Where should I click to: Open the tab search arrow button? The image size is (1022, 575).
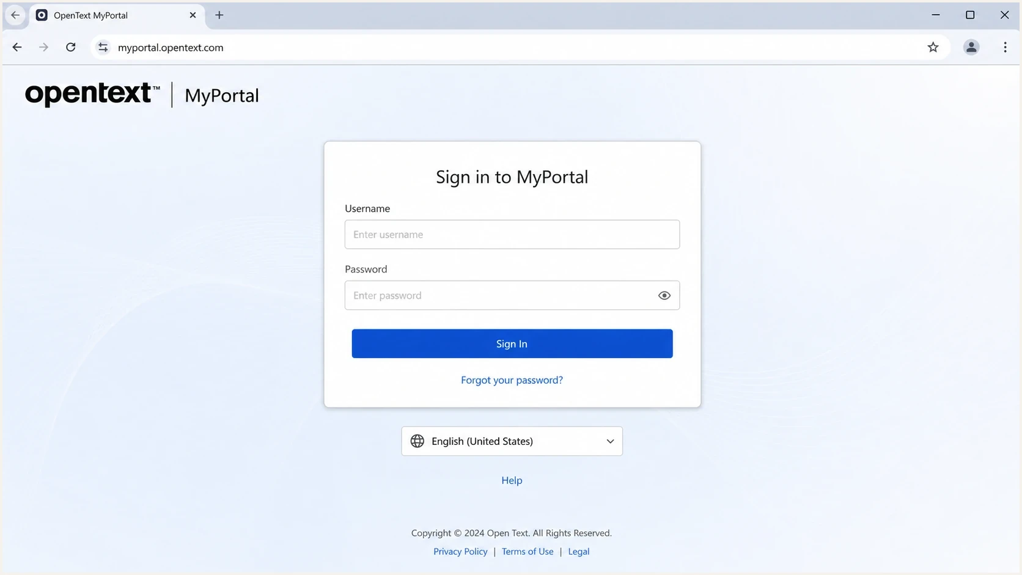pos(15,15)
